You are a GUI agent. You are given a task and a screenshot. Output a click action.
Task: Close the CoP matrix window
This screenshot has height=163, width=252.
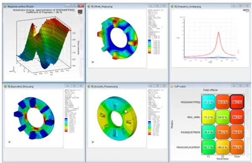click(x=248, y=86)
